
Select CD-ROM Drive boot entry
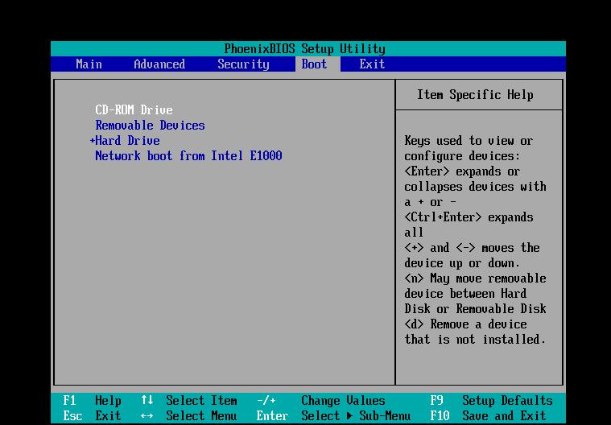(134, 109)
